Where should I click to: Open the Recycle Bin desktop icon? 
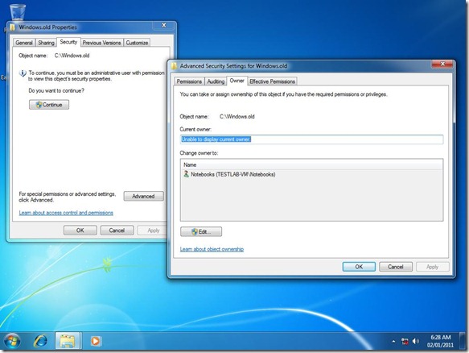(x=18, y=12)
